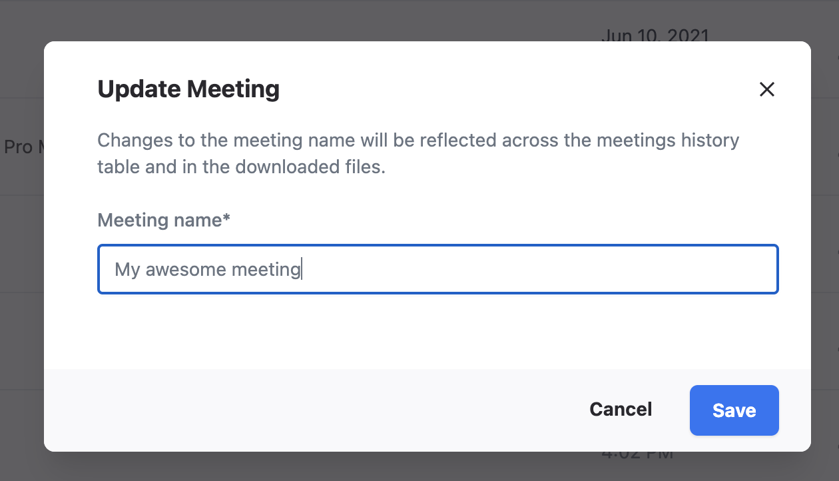The height and width of the screenshot is (481, 839).
Task: Click the partially hidden 'Pro M' row text
Action: [x=21, y=147]
